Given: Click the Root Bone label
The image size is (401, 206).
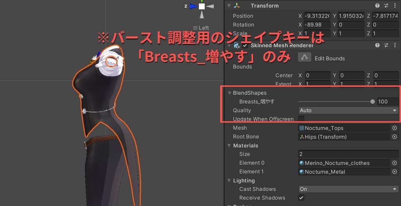Looking at the screenshot, I should tap(246, 137).
